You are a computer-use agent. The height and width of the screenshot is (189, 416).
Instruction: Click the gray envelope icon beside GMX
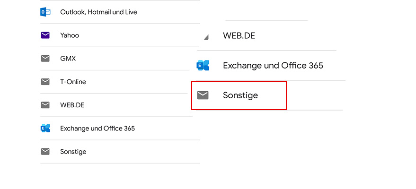pyautogui.click(x=45, y=59)
